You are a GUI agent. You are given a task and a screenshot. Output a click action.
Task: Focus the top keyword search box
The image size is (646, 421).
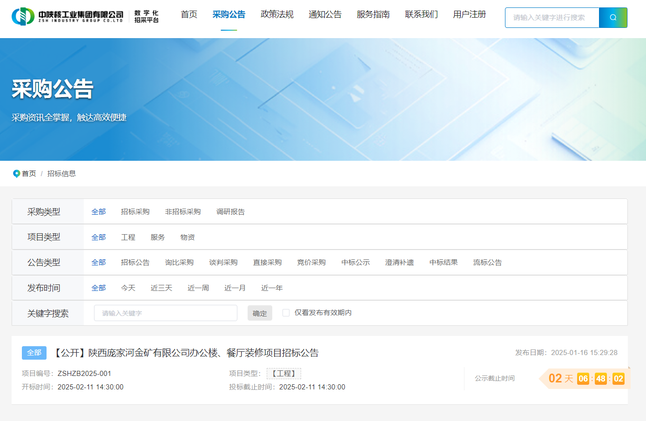552,18
